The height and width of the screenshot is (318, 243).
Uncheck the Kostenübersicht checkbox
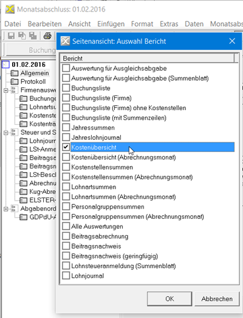pos(66,147)
